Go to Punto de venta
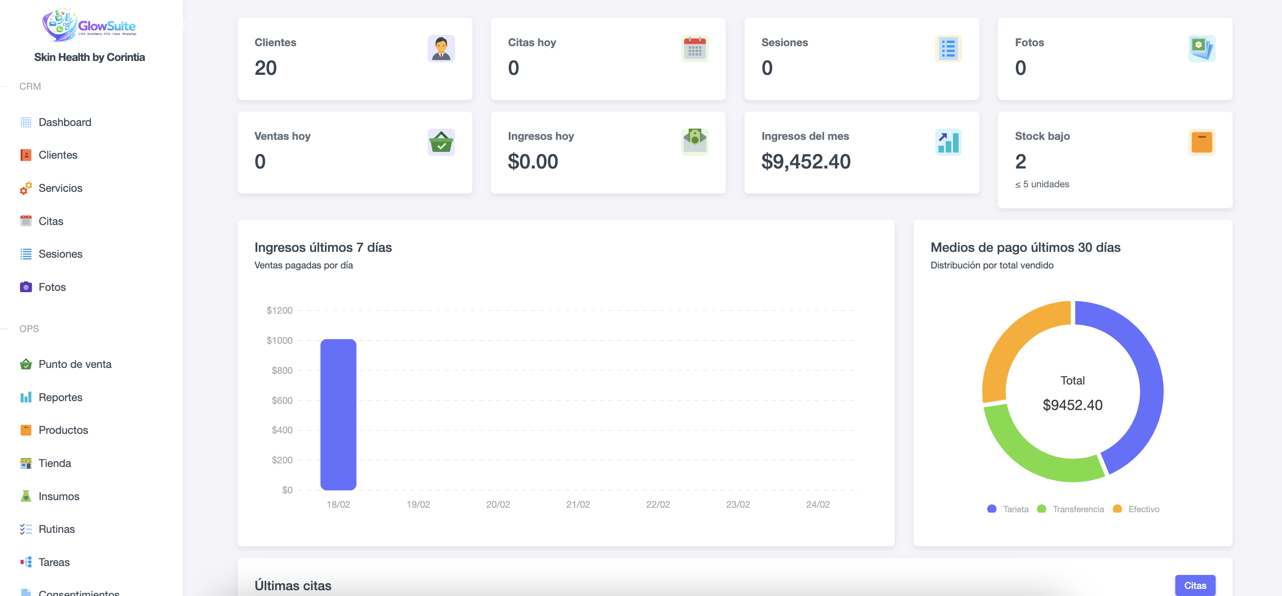The height and width of the screenshot is (596, 1282). click(75, 364)
